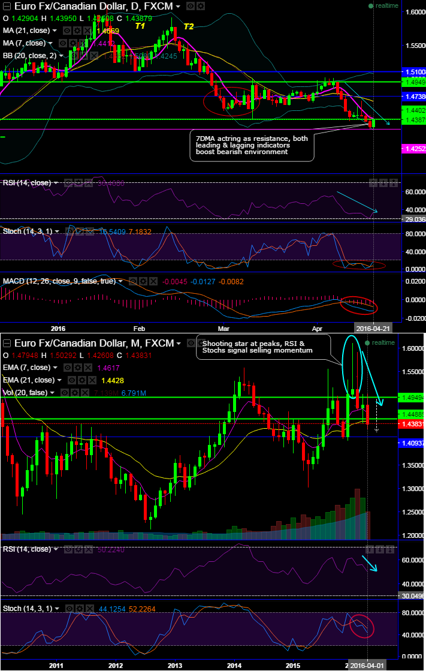Image resolution: width=426 pixels, height=671 pixels.
Task: Open daily Stoch (14, 3, 1) settings gear
Action: point(80,231)
